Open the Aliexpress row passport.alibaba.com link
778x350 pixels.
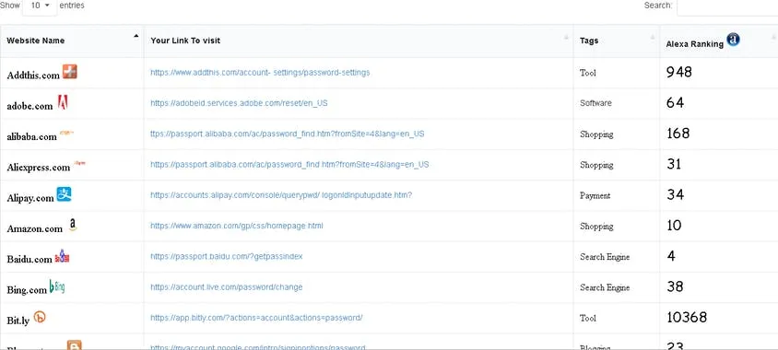289,165
